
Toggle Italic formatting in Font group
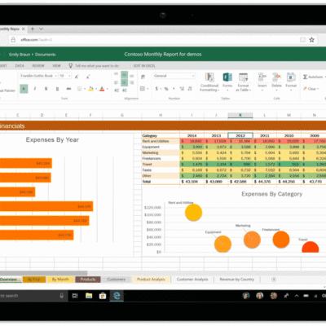point(35,89)
